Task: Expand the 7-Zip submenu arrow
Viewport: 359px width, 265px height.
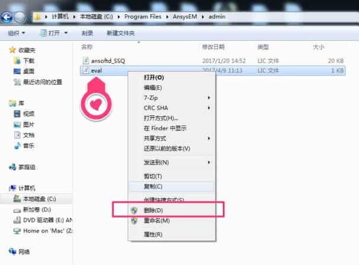Action: pos(209,98)
